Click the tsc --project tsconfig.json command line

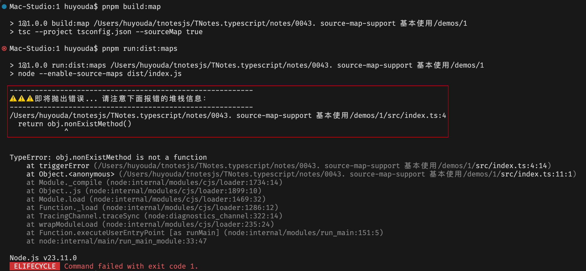click(x=110, y=32)
